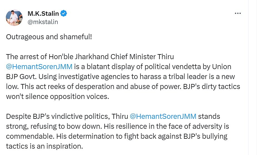Image resolution: width=257 pixels, height=155 pixels.
Task: Open M.K.Stalin's profile picture
Action: pos(14,18)
